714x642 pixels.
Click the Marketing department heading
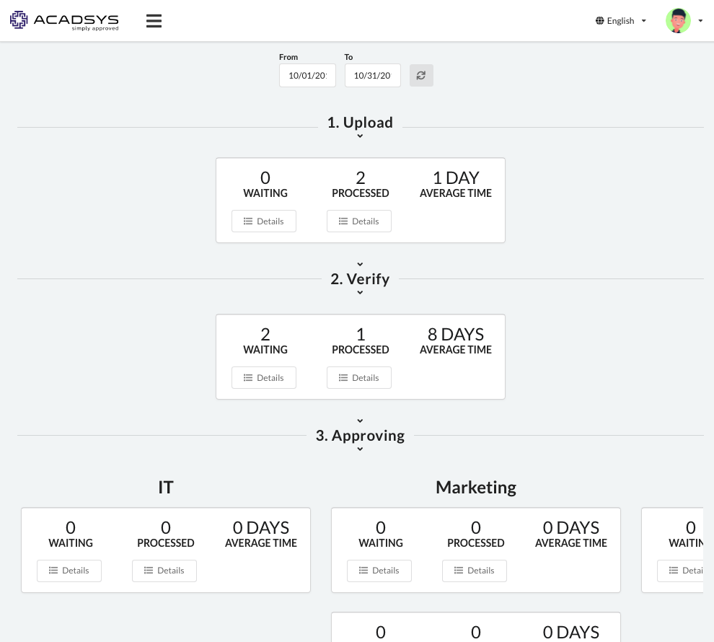[x=476, y=487]
